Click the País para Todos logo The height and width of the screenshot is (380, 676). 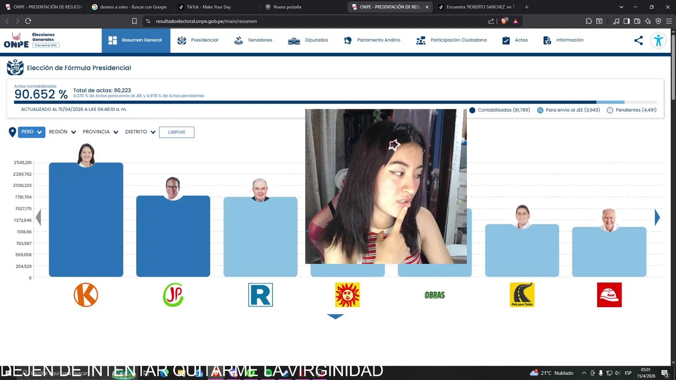tap(522, 294)
